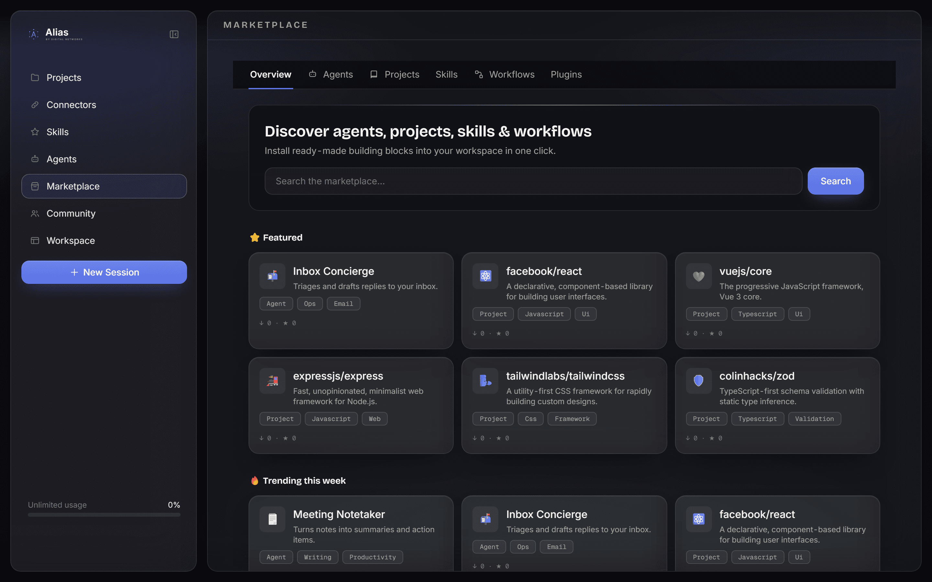The width and height of the screenshot is (932, 582).
Task: Click the tailwindcss card icon
Action: (x=485, y=381)
